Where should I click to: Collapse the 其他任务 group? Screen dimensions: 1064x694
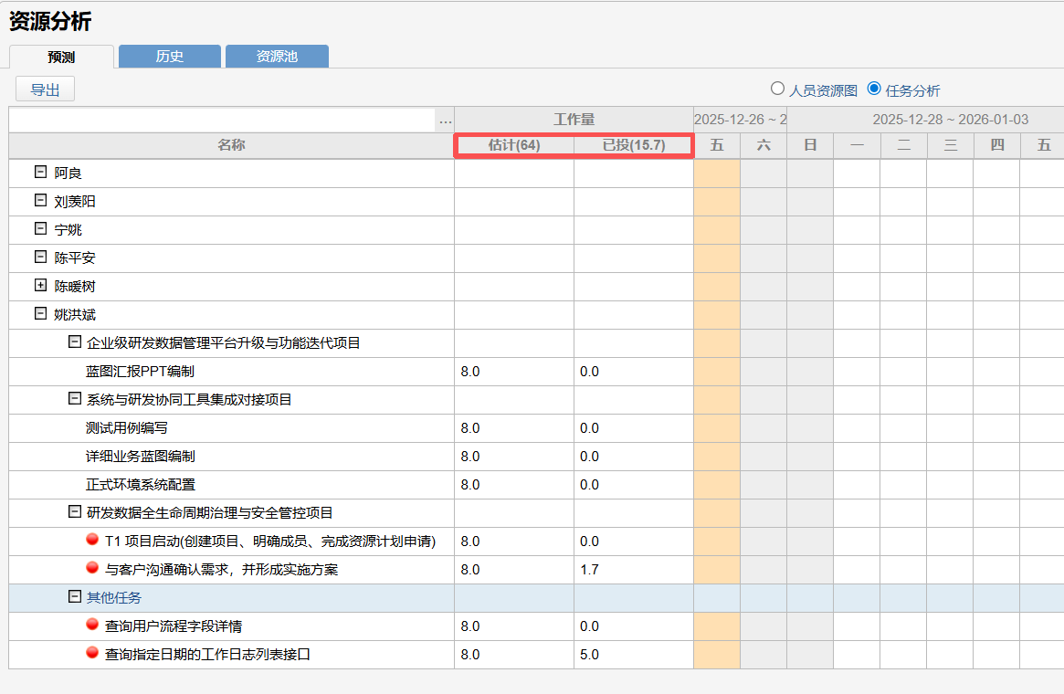pyautogui.click(x=75, y=596)
